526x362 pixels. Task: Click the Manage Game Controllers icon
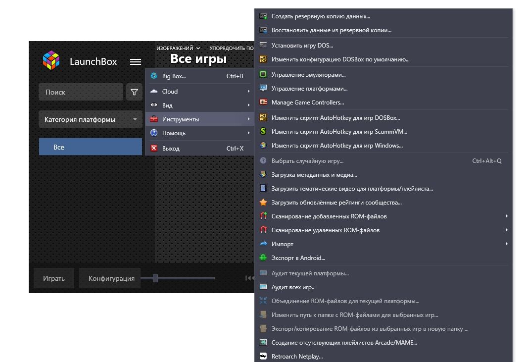(263, 102)
